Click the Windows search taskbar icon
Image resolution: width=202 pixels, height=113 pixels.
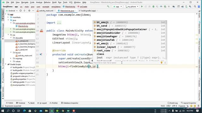8,111
